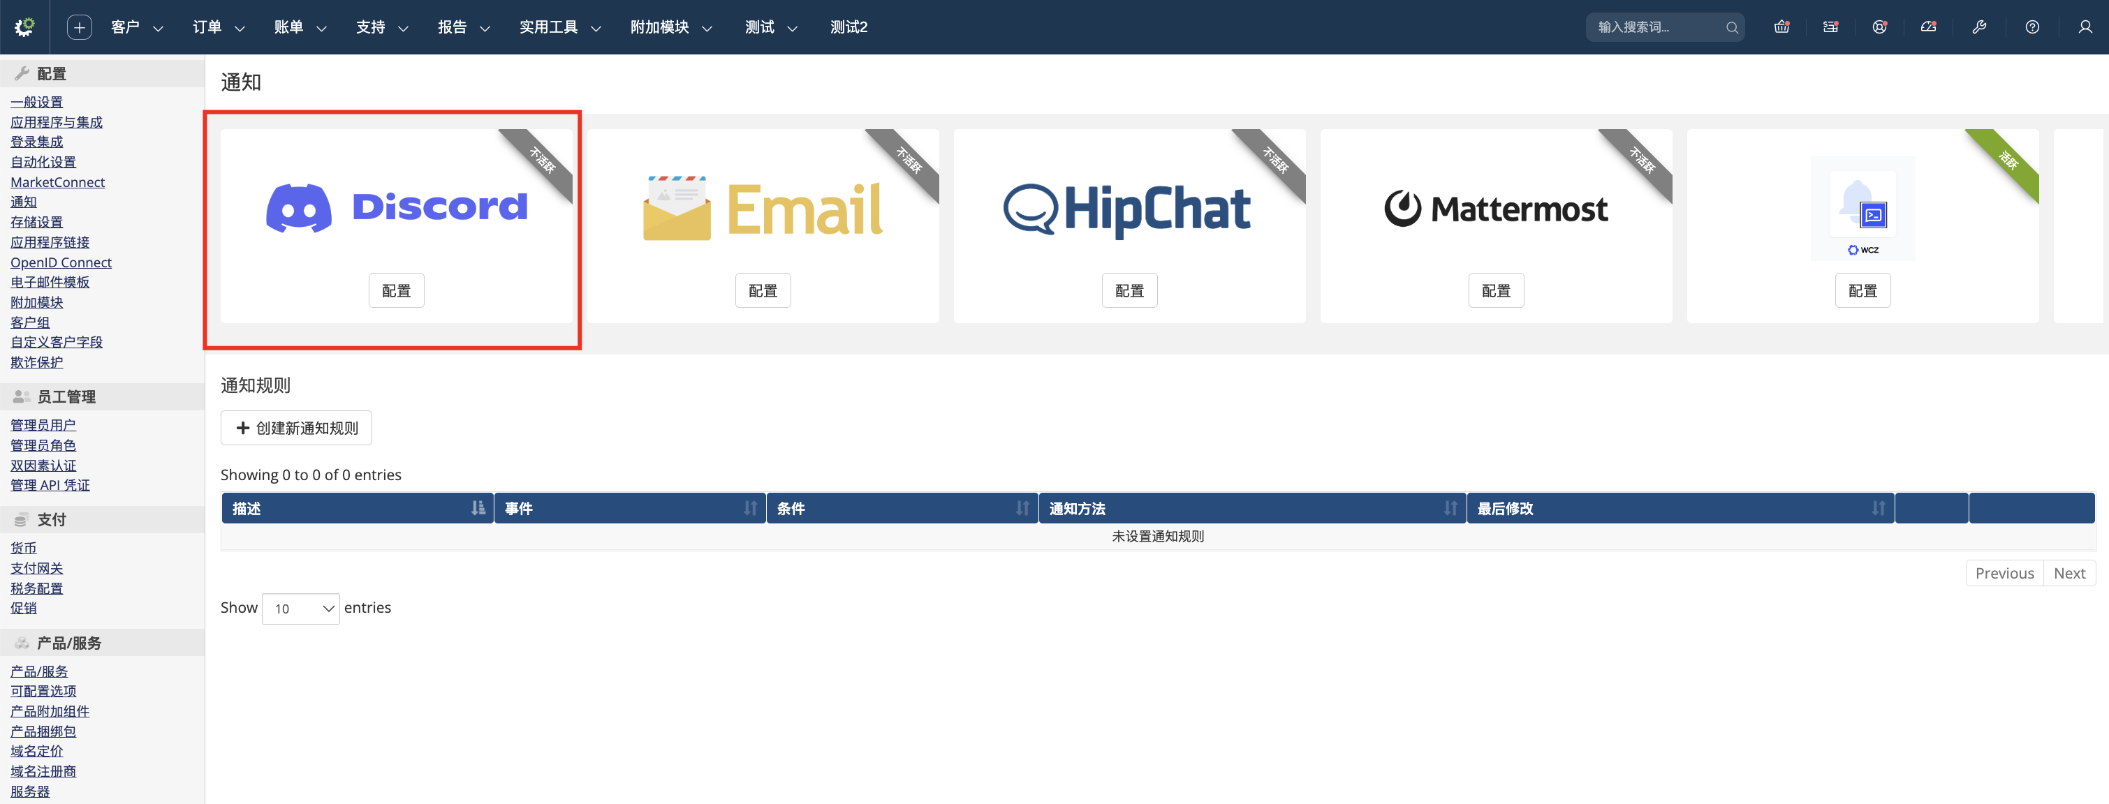Screen dimensions: 2109x804
Task: Click the Mattermost 配置 button
Action: (1497, 290)
